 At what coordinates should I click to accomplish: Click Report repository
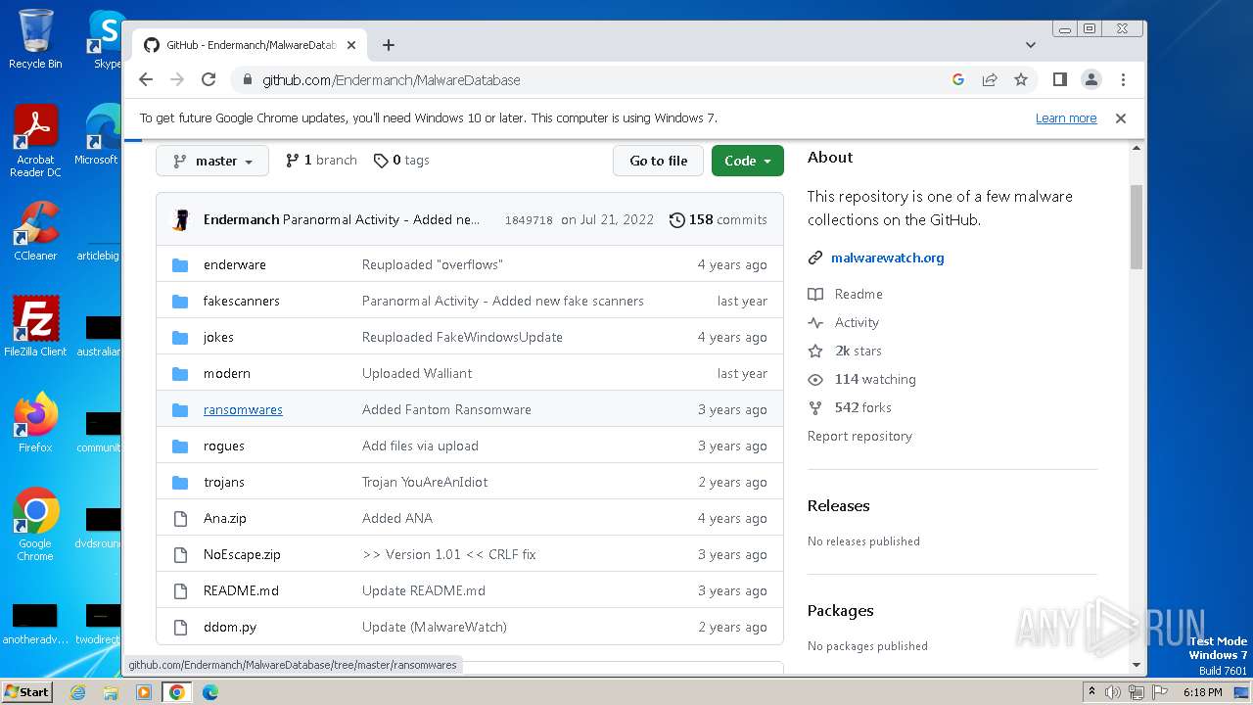coord(859,437)
